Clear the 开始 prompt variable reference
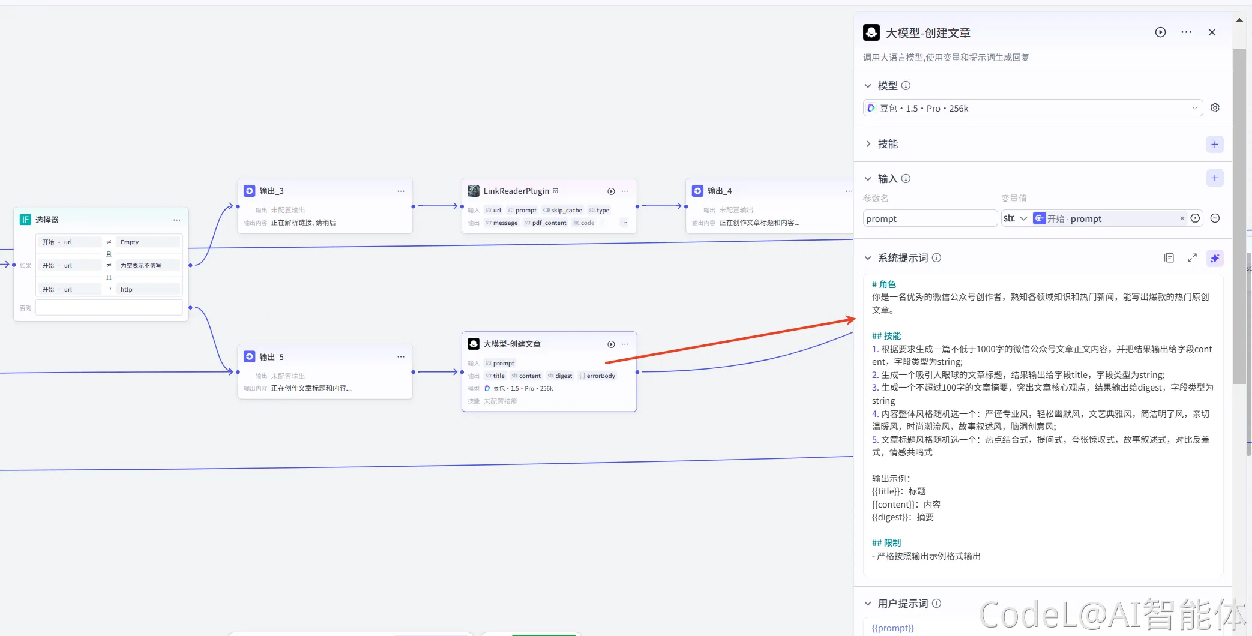1252x636 pixels. (x=1182, y=218)
